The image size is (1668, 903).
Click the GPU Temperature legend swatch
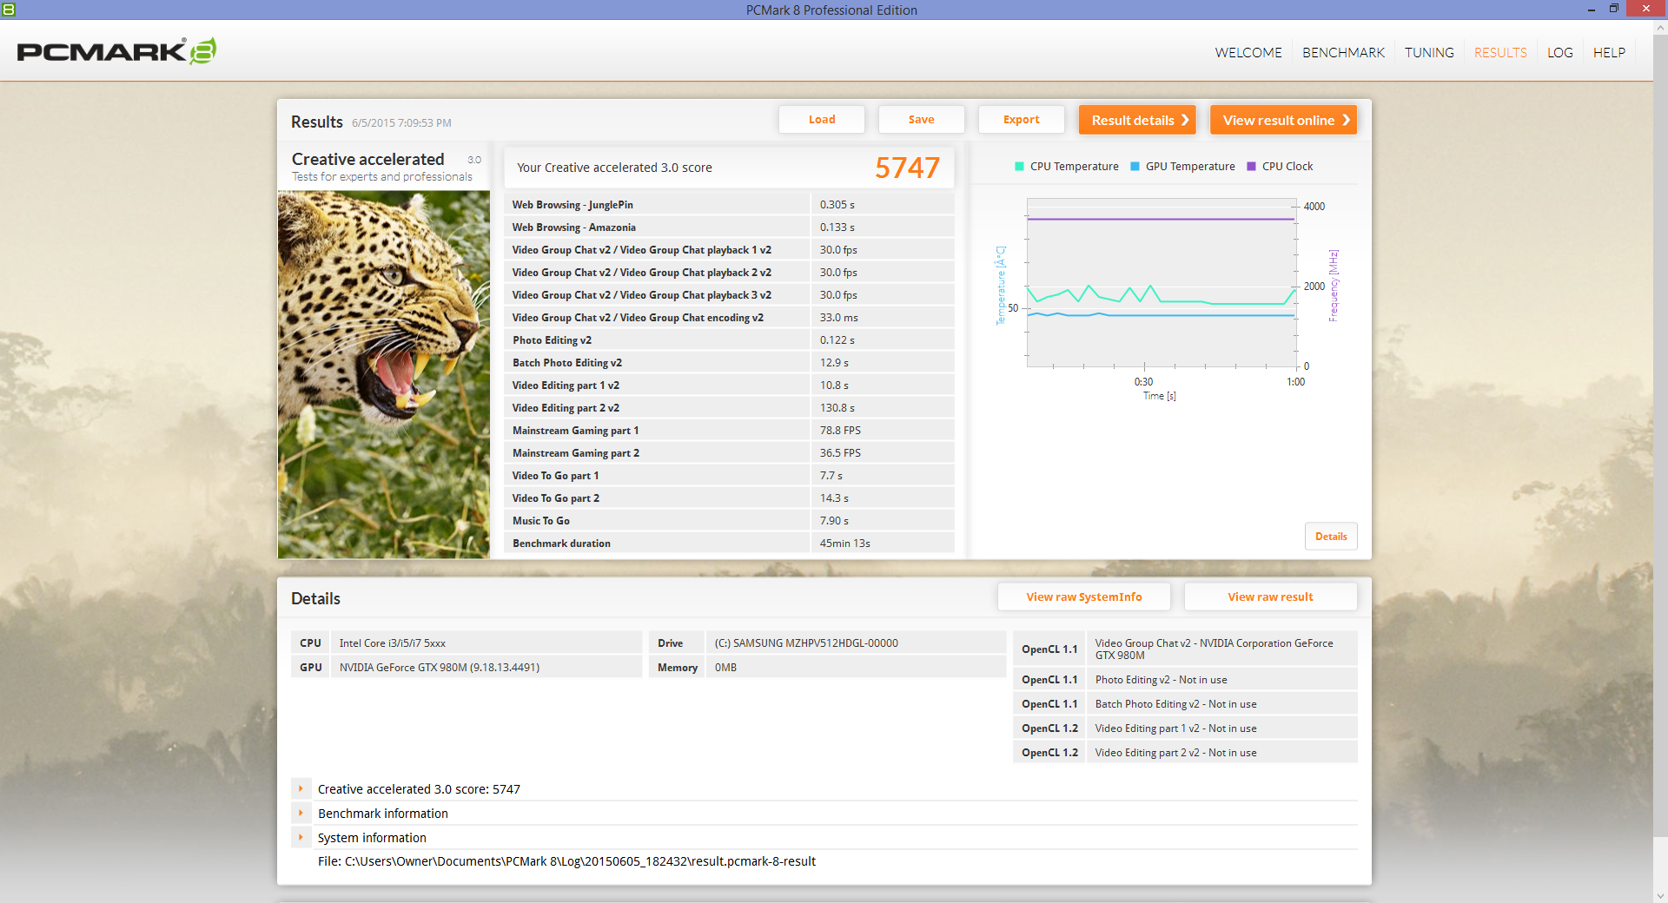(x=1135, y=167)
